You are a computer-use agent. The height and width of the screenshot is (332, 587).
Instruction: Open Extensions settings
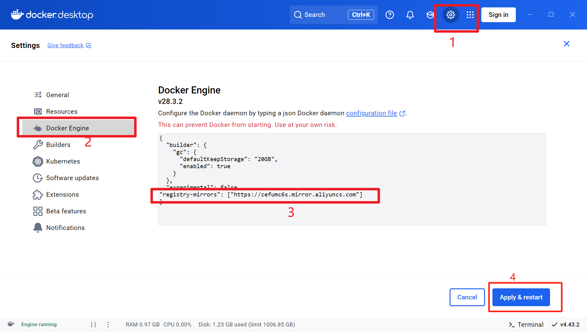point(78,194)
